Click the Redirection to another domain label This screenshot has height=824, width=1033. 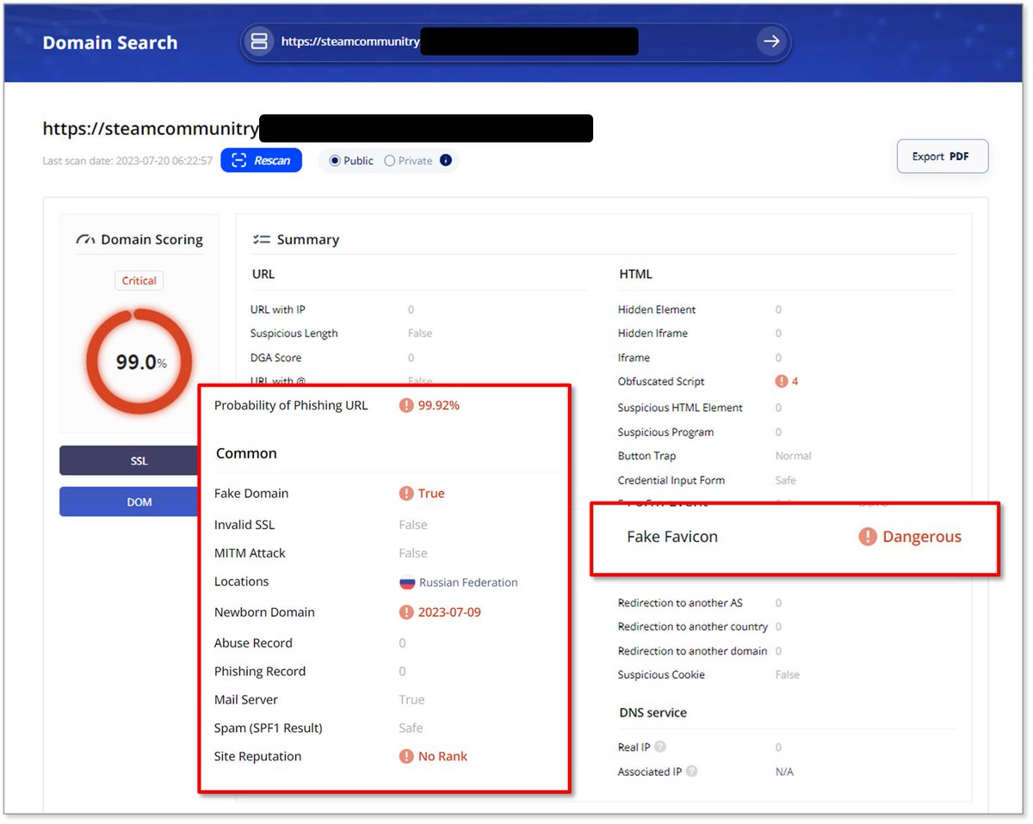click(x=692, y=651)
